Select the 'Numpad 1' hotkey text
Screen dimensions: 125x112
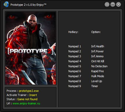pos(75,46)
